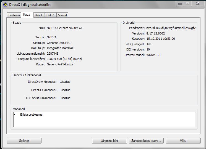
Task: Click the DirectX-i funktsioonid group heading
Action: click(x=27, y=75)
